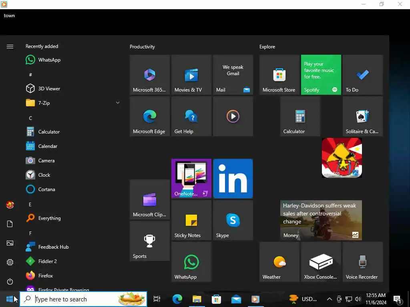Open Calculator in the app list
Screen dimensions: 410x307
pos(73,132)
